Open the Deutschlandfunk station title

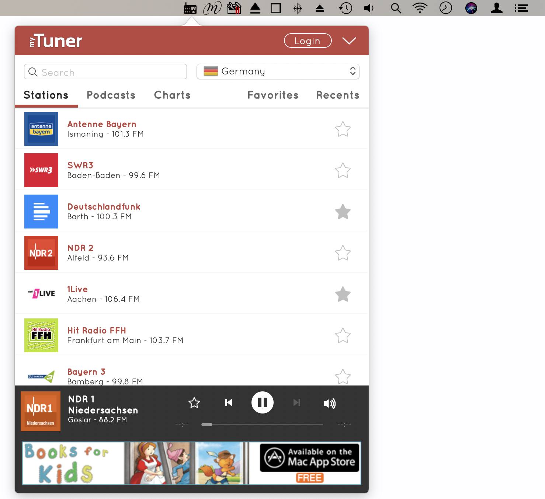pyautogui.click(x=104, y=207)
